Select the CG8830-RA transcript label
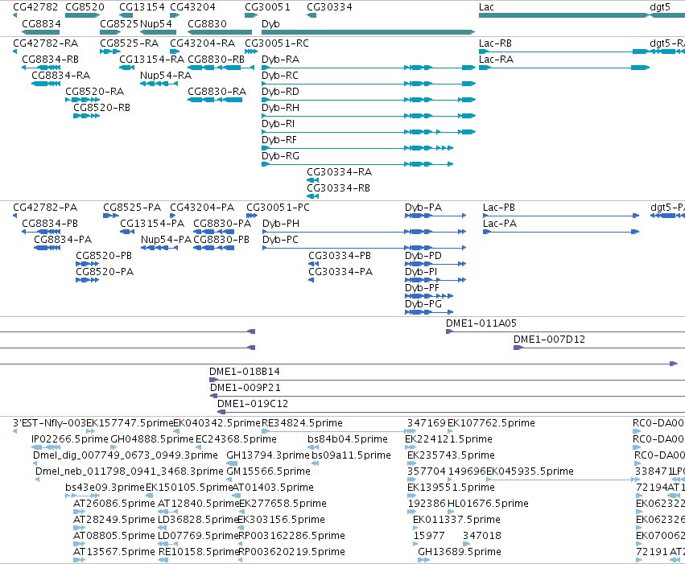685x564 pixels. [217, 92]
